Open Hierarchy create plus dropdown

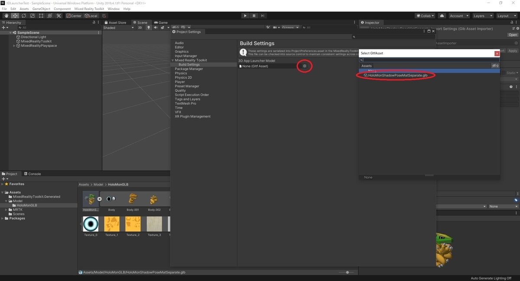[5, 28]
